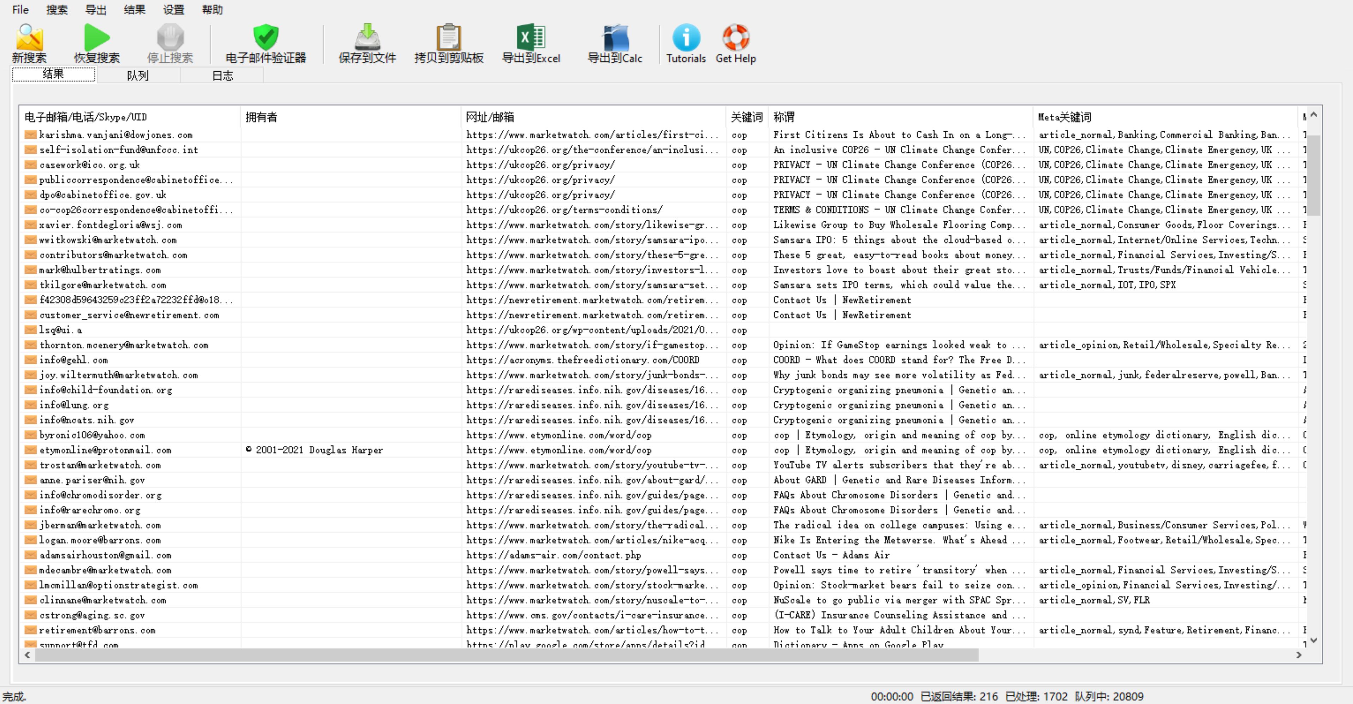Viewport: 1353px width, 704px height.
Task: Open the File menu
Action: point(20,10)
